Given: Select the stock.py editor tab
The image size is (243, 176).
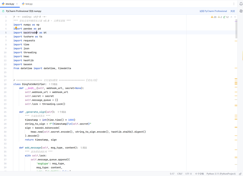Looking at the screenshot, I should pos(10,4).
